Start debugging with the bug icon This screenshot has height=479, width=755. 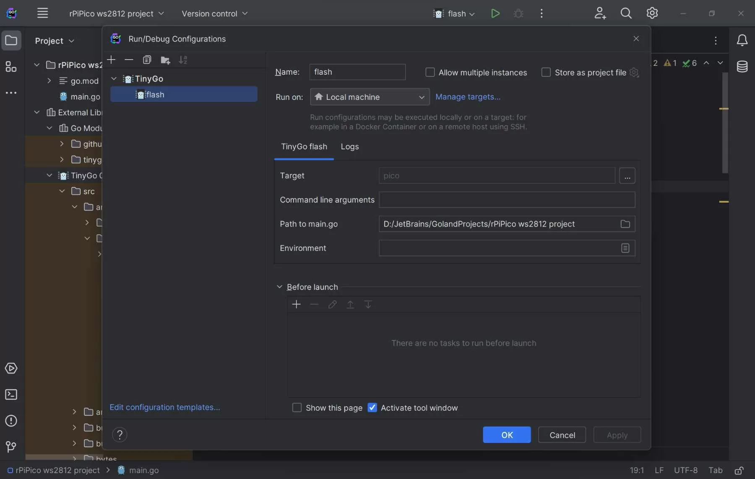[x=518, y=13]
